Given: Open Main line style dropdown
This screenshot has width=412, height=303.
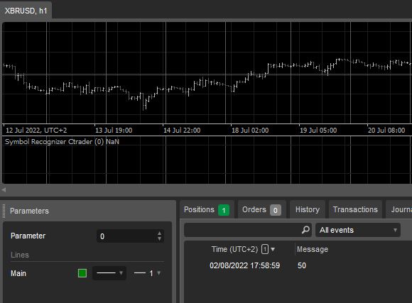Looking at the screenshot, I should click(x=109, y=273).
